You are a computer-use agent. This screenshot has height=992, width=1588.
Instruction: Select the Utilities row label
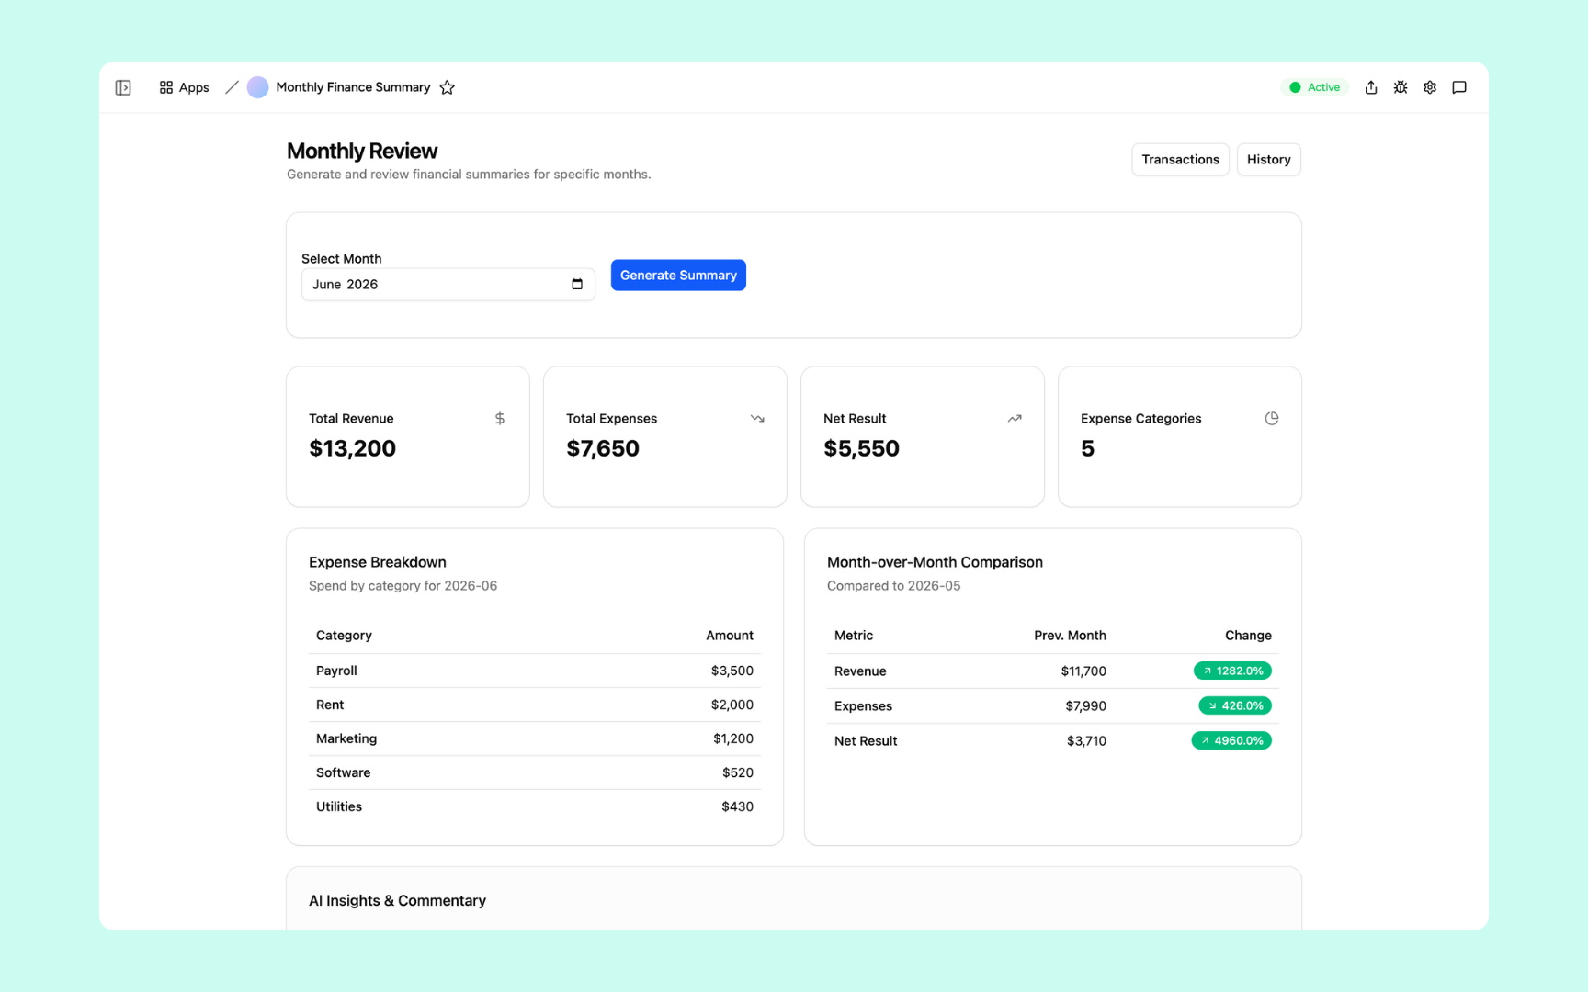click(x=339, y=806)
